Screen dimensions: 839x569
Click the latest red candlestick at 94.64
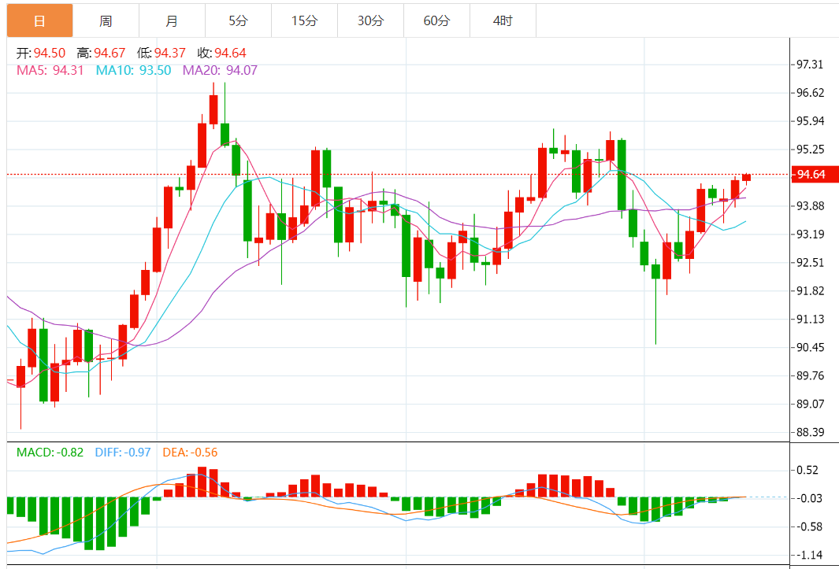click(746, 178)
